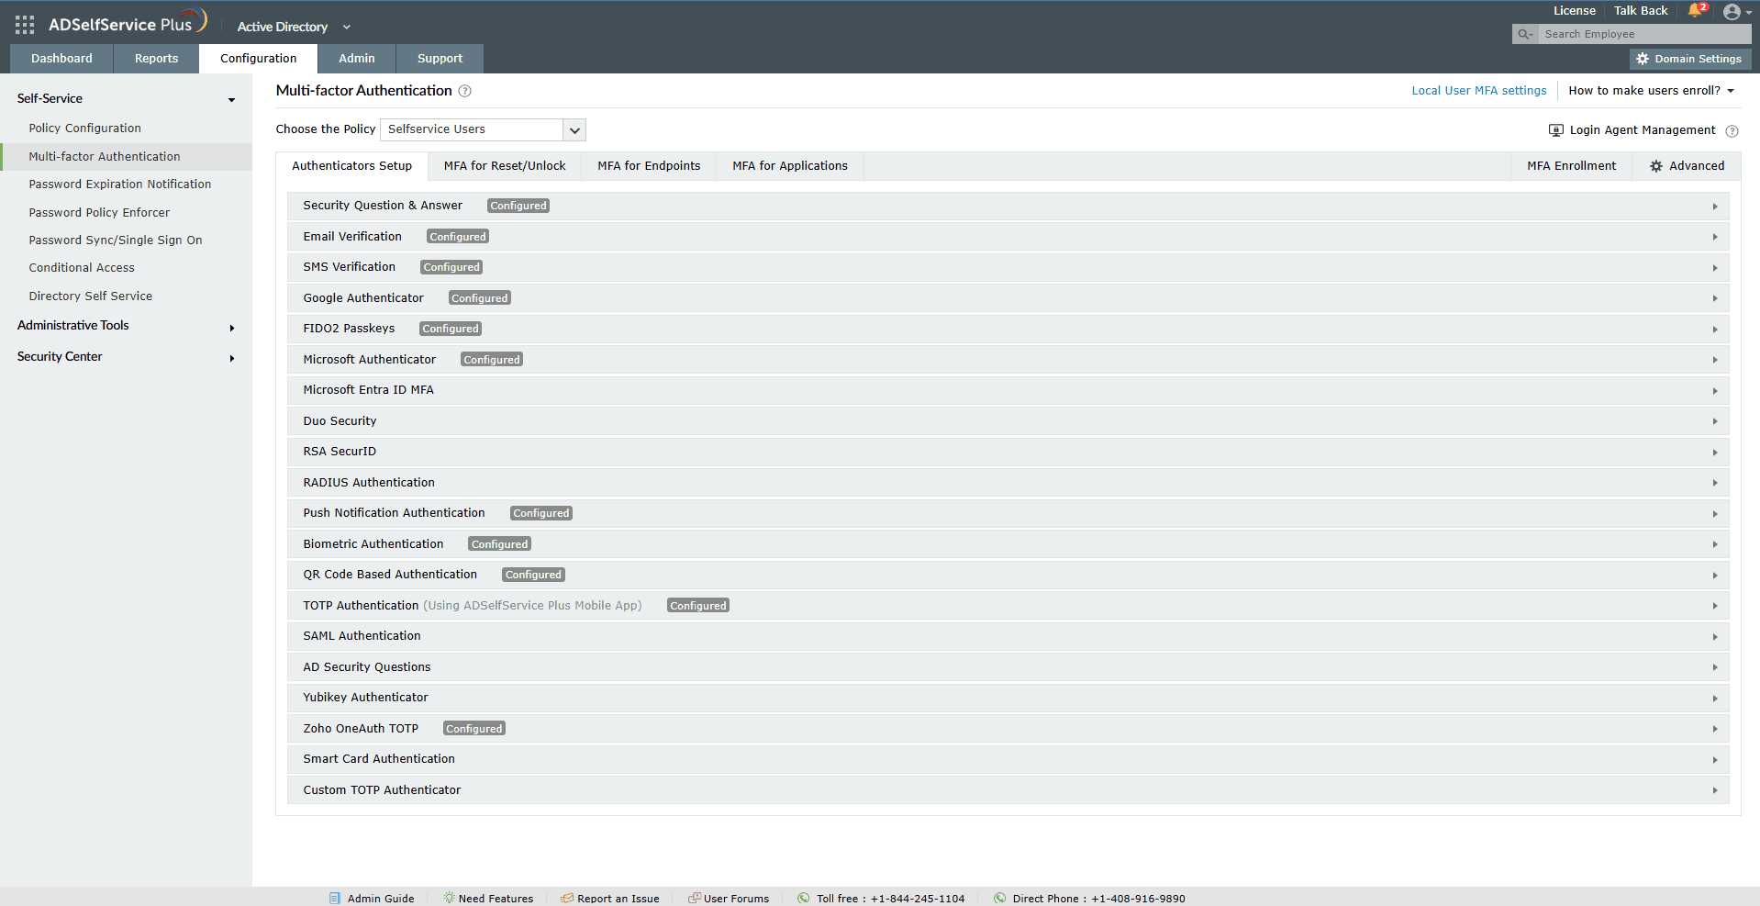Click the help icon beside Login Agent Management
The height and width of the screenshot is (906, 1760).
(x=1732, y=131)
